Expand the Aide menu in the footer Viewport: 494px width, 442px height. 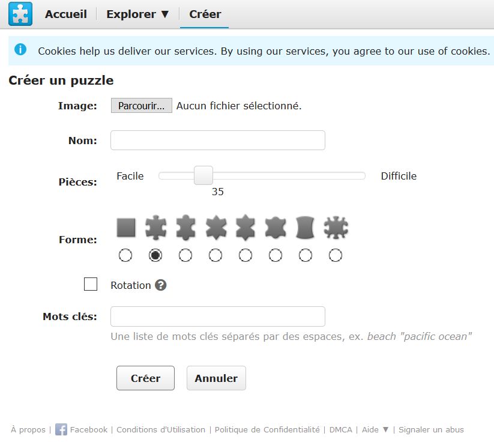click(375, 429)
